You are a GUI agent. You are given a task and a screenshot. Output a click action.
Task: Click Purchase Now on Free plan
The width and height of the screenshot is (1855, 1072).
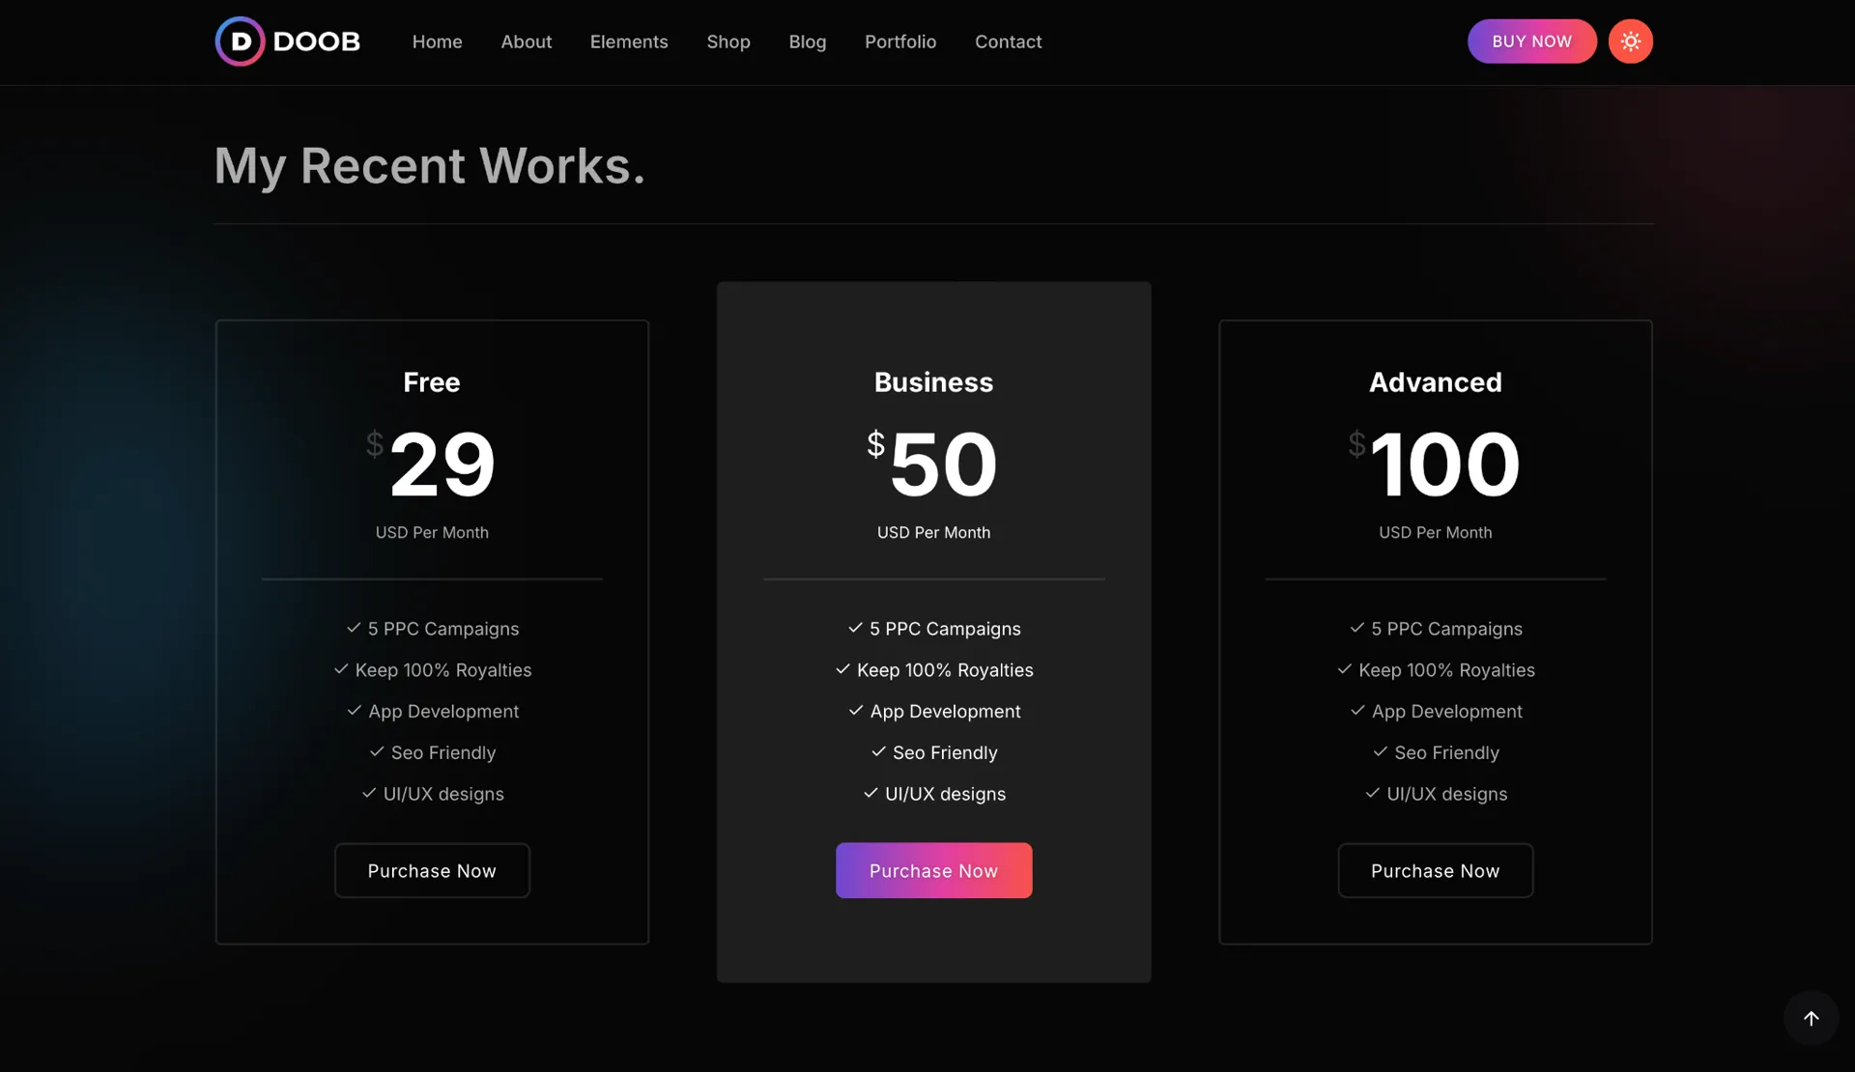(432, 871)
